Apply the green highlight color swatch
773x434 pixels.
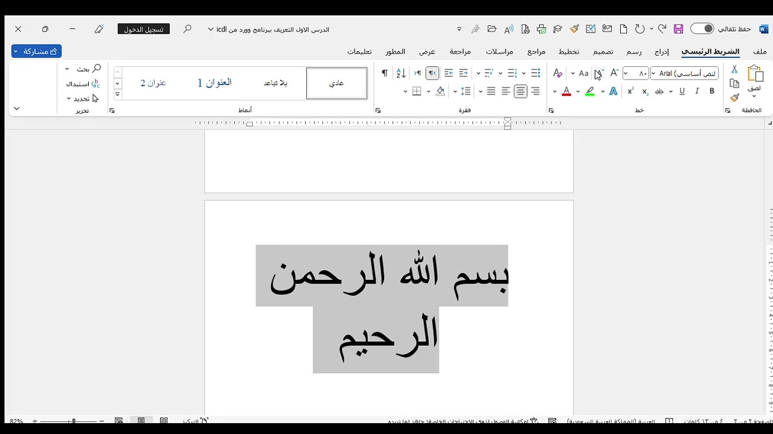pos(591,92)
